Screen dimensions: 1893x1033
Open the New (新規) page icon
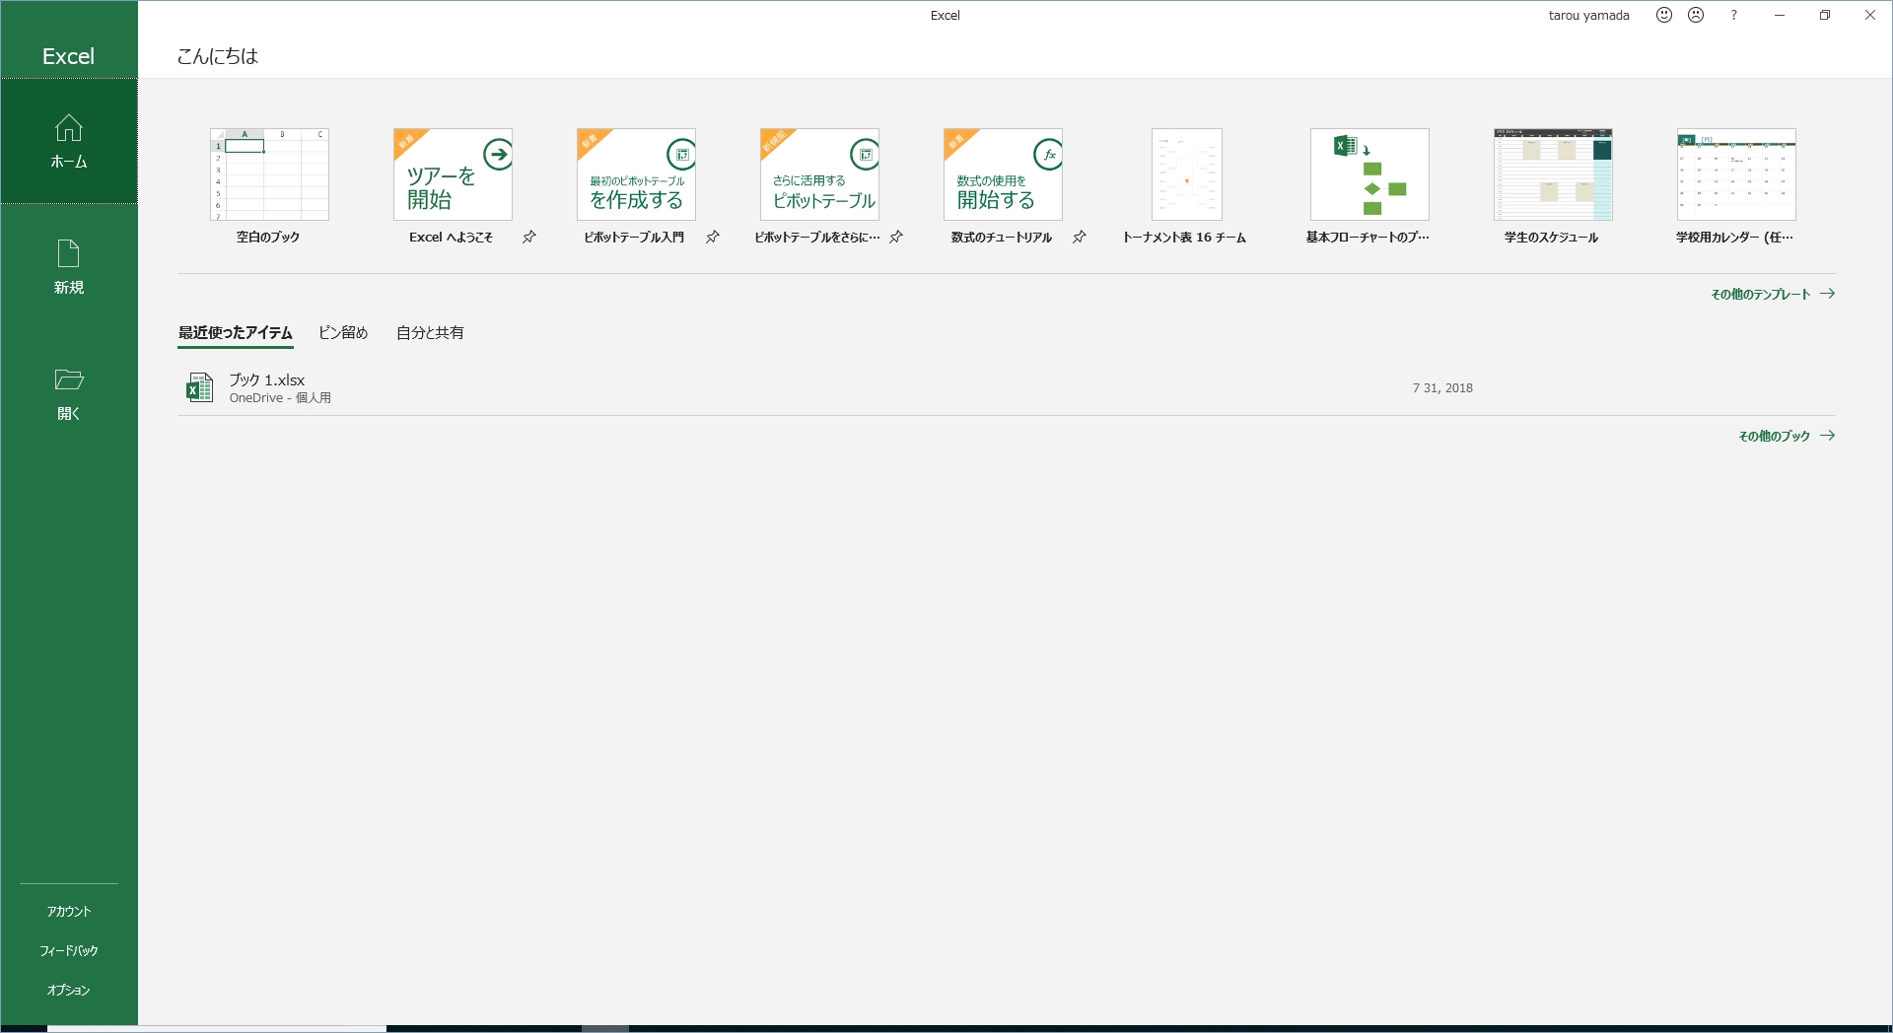click(x=69, y=253)
